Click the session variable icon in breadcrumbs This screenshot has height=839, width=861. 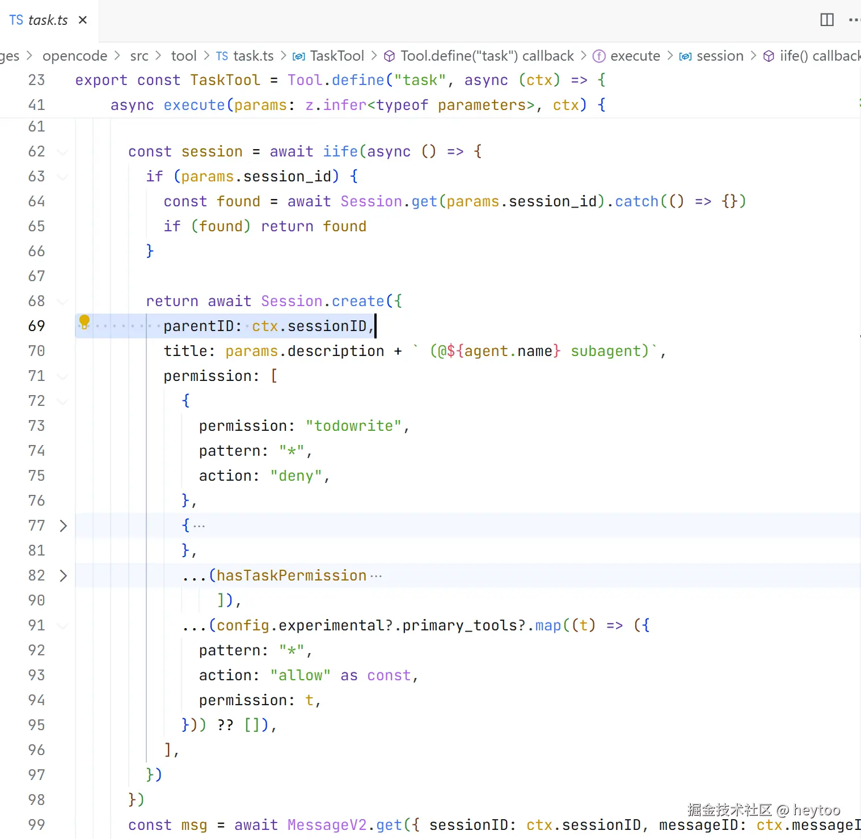tap(685, 56)
